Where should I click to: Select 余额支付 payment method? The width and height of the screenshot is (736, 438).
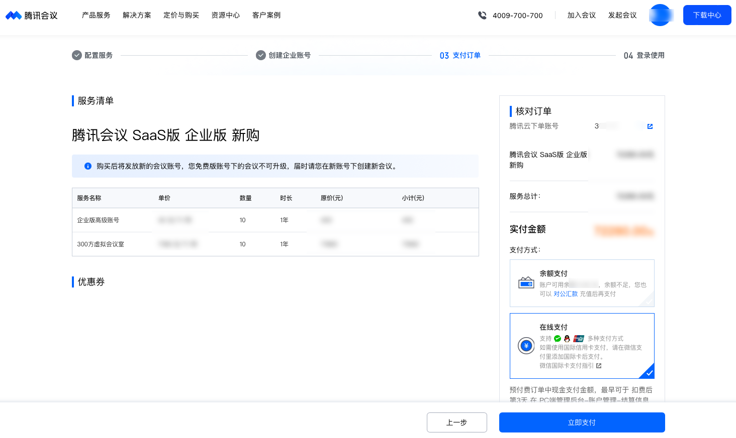(582, 283)
